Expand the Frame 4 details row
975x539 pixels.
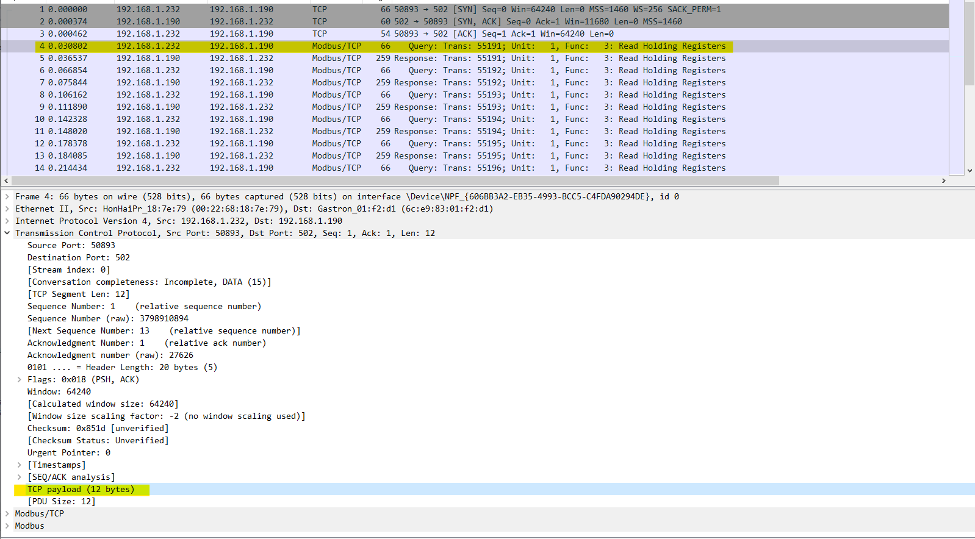pos(7,196)
